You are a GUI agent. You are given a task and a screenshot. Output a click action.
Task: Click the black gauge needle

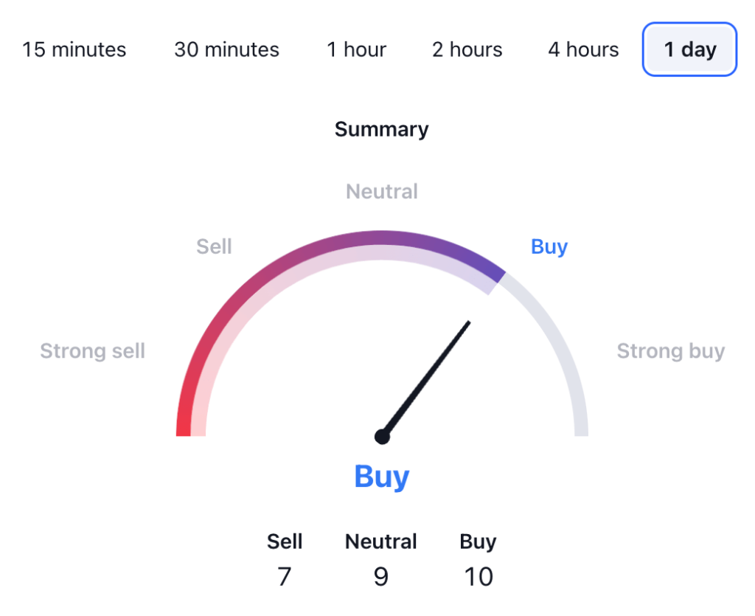pyautogui.click(x=428, y=376)
